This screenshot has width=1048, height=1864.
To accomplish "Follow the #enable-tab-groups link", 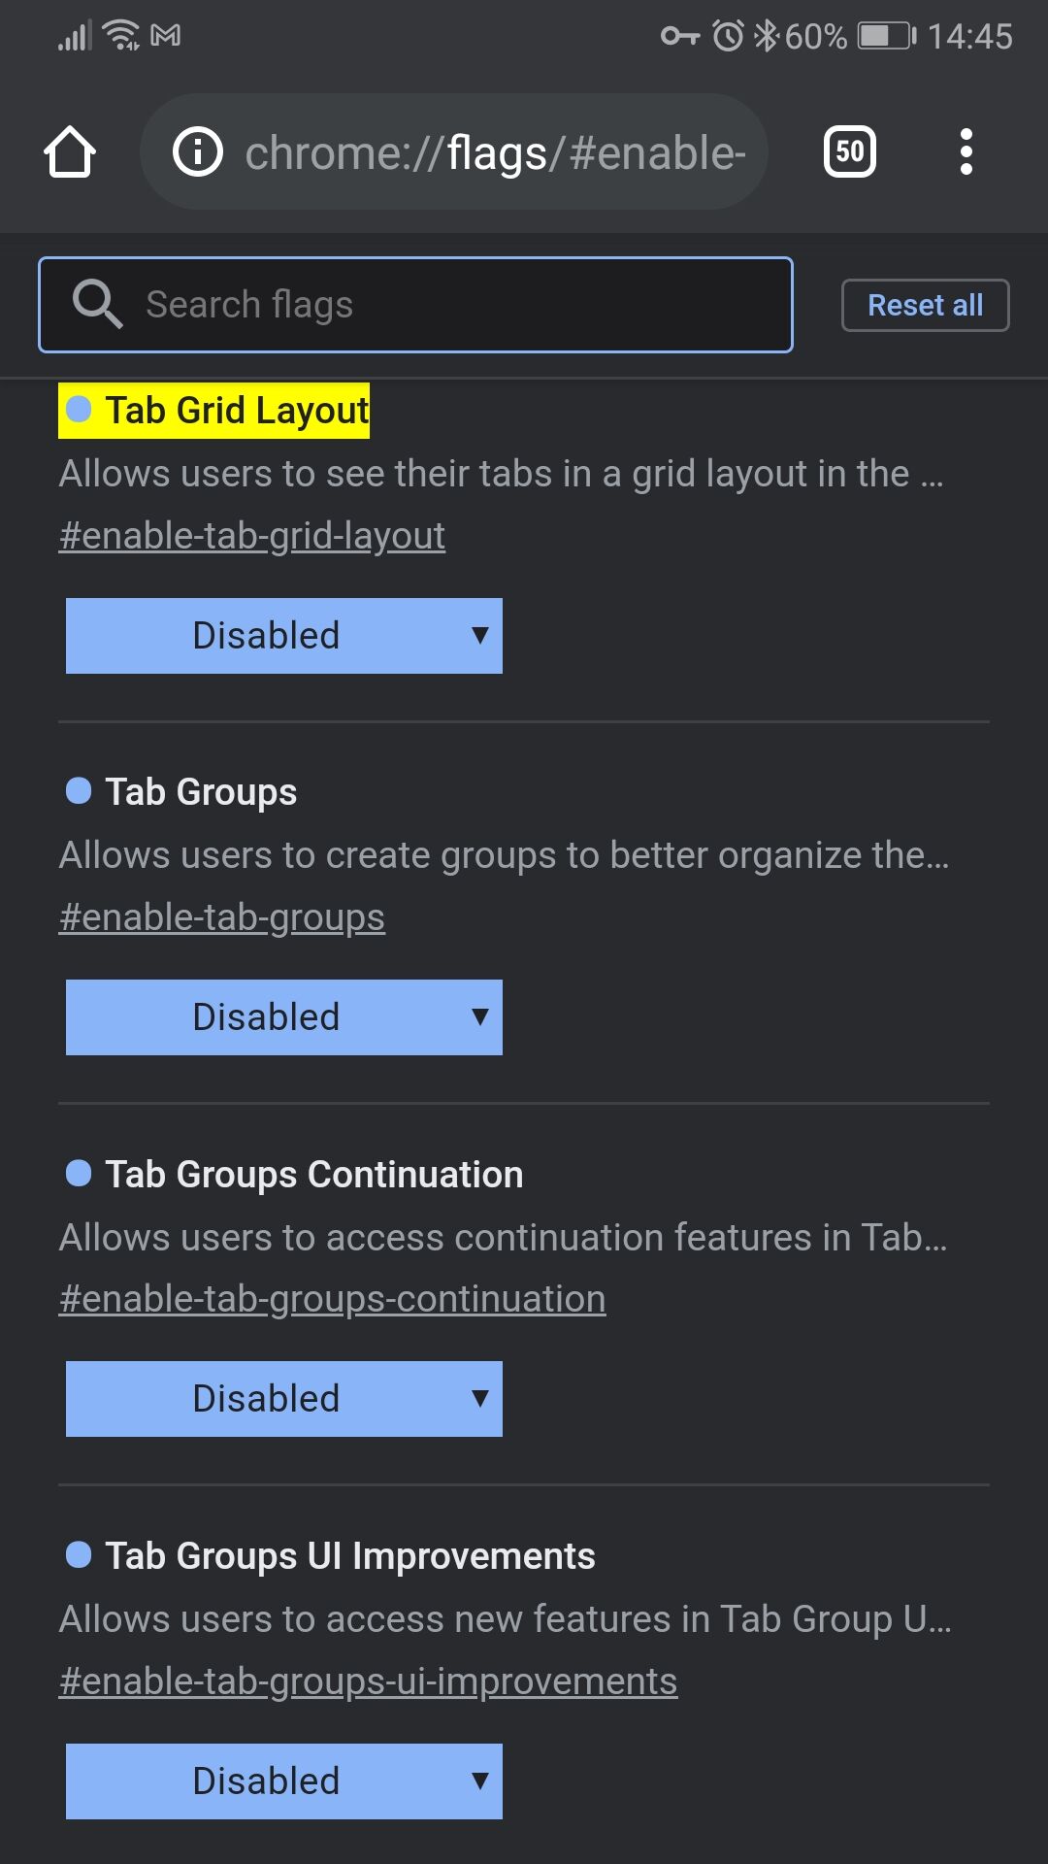I will (x=222, y=917).
